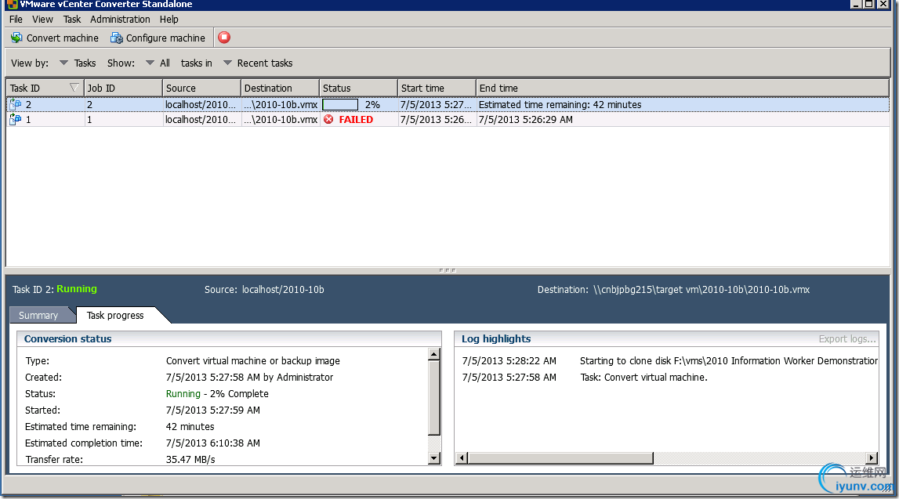899x499 pixels.
Task: Click the pane splitter grip handle
Action: point(448,269)
